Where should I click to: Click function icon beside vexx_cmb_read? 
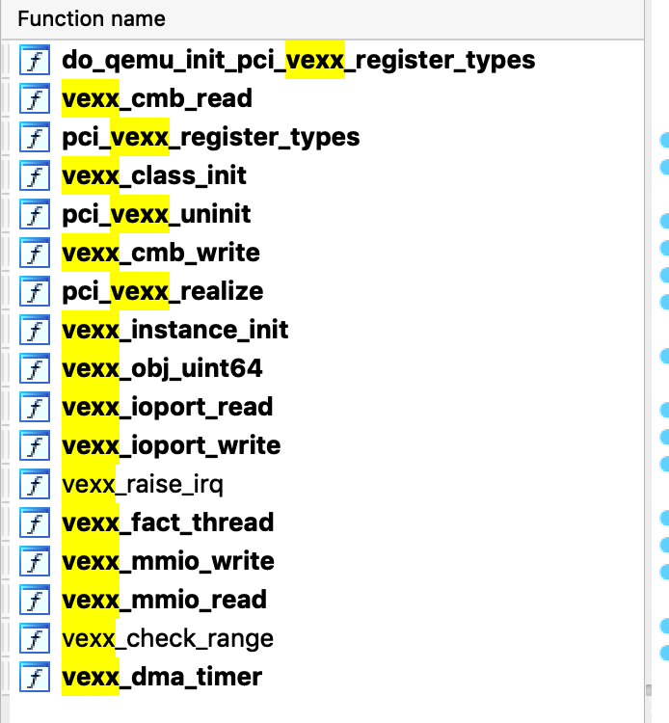coord(35,98)
